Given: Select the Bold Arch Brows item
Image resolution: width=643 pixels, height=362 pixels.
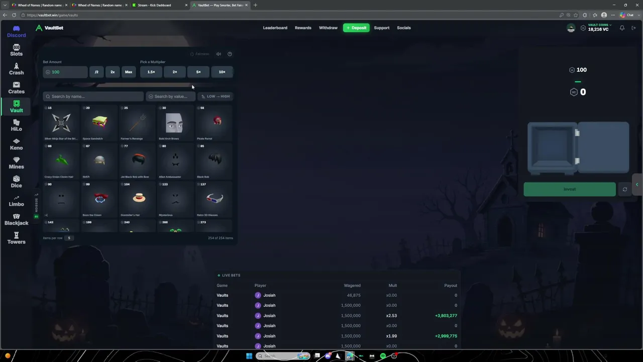Looking at the screenshot, I should click(176, 124).
